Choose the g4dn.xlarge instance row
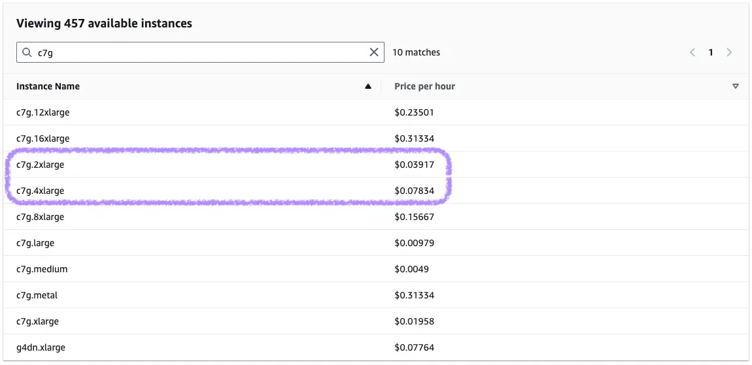Screen dimensions: 752x365 41,347
